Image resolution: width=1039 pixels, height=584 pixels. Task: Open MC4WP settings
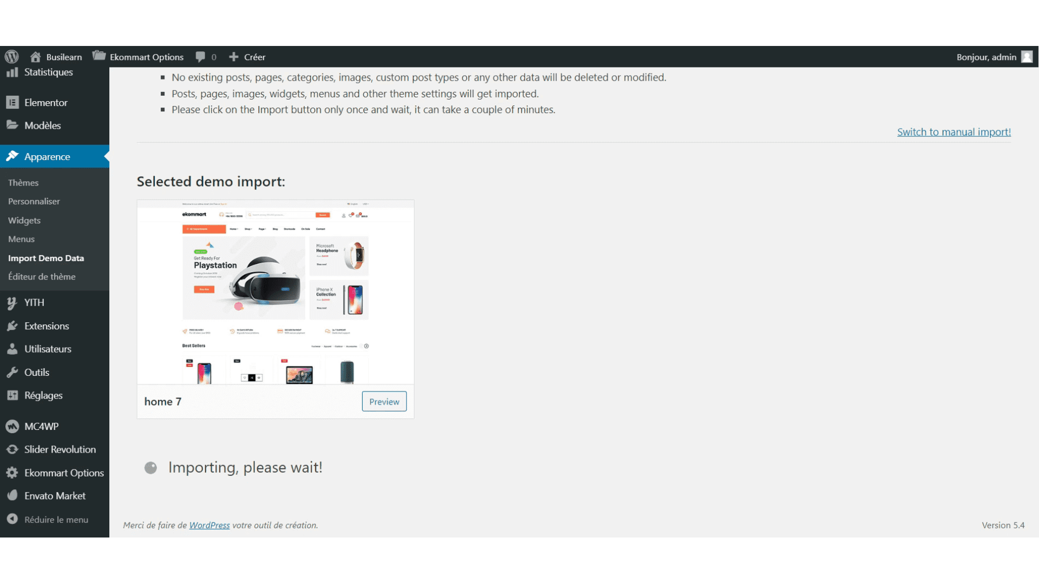41,426
